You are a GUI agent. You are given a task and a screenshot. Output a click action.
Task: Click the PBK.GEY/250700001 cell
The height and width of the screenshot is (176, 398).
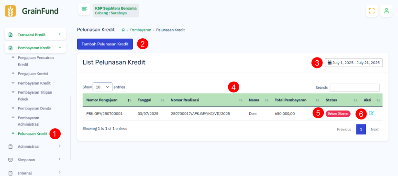[104, 114]
